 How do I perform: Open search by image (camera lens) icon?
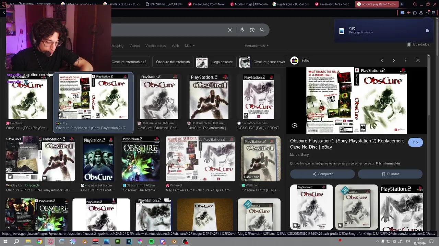pyautogui.click(x=252, y=30)
